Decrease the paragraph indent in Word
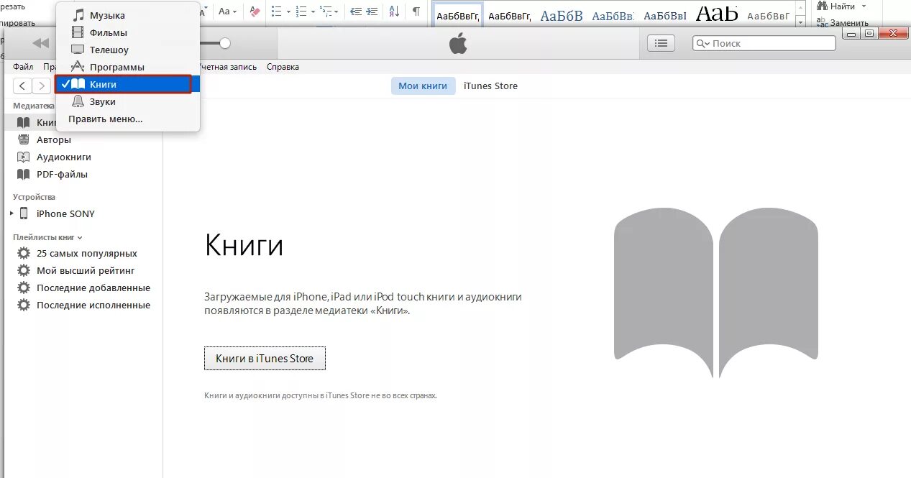Image resolution: width=911 pixels, height=478 pixels. pyautogui.click(x=355, y=11)
